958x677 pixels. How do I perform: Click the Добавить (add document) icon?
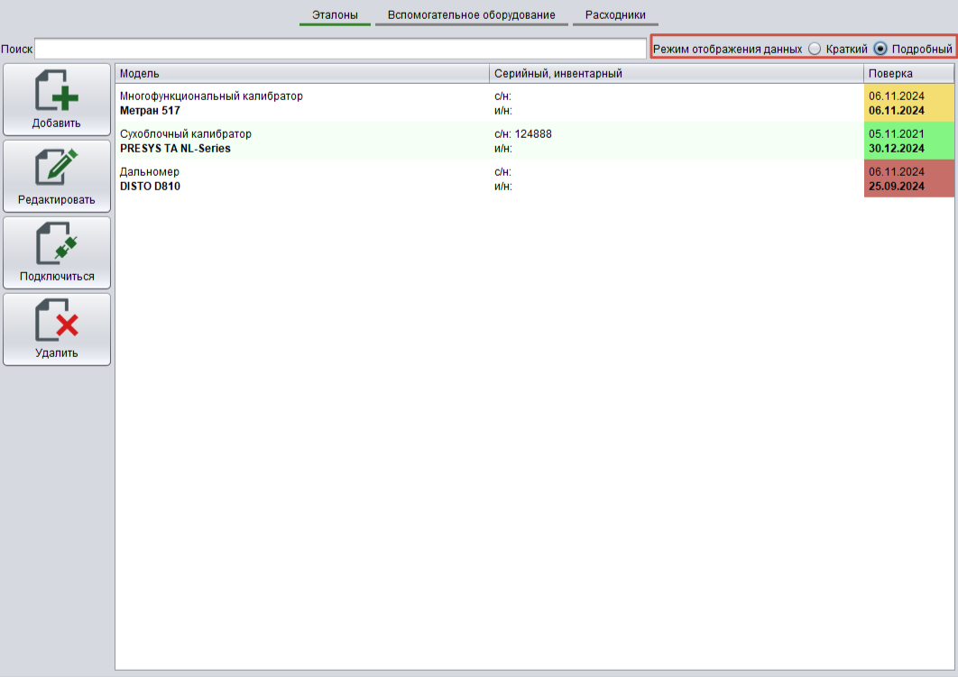coord(56,92)
